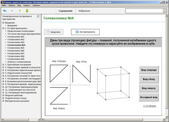Expand 11. Стереометрия на плоскости section
The height and width of the screenshot is (122, 169).
click(3, 90)
